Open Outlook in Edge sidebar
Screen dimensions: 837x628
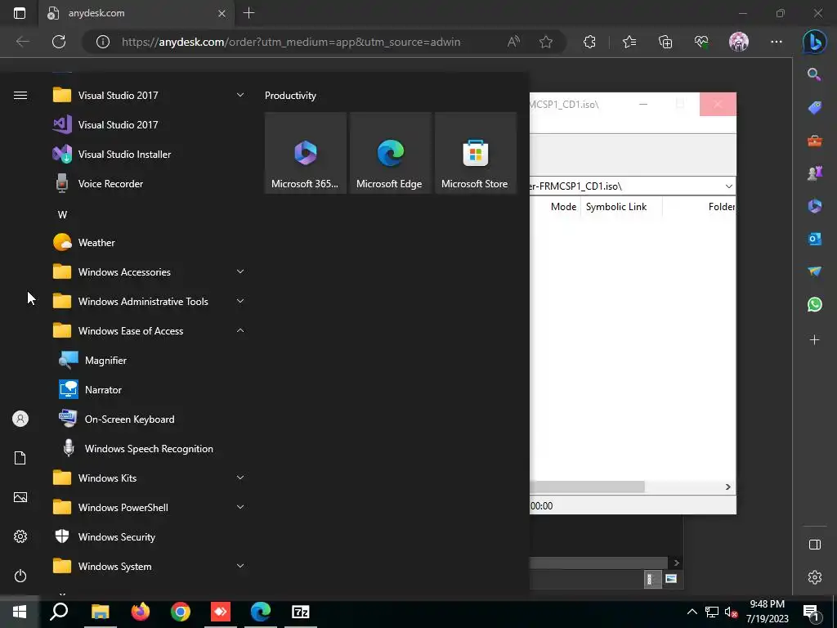coord(815,239)
